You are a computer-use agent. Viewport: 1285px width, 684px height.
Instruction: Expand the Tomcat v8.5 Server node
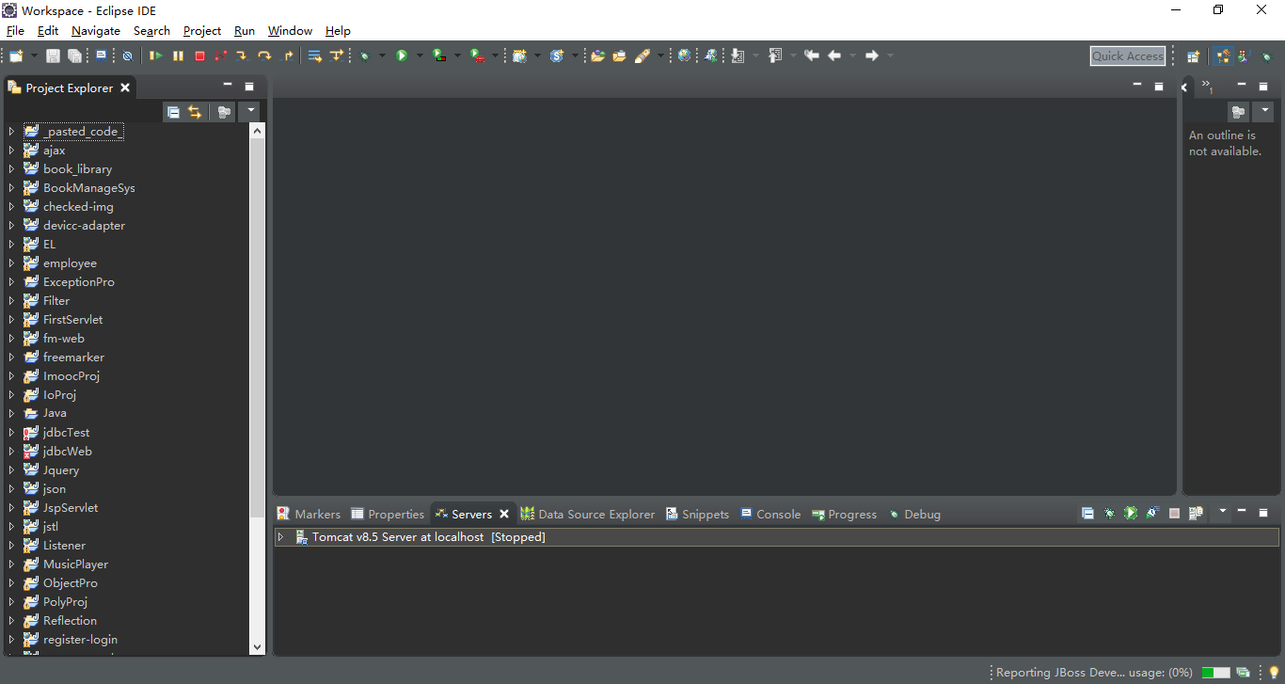pyautogui.click(x=280, y=537)
